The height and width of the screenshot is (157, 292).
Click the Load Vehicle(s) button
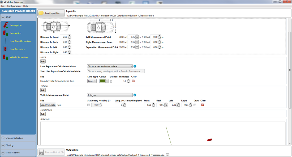pos(48,105)
